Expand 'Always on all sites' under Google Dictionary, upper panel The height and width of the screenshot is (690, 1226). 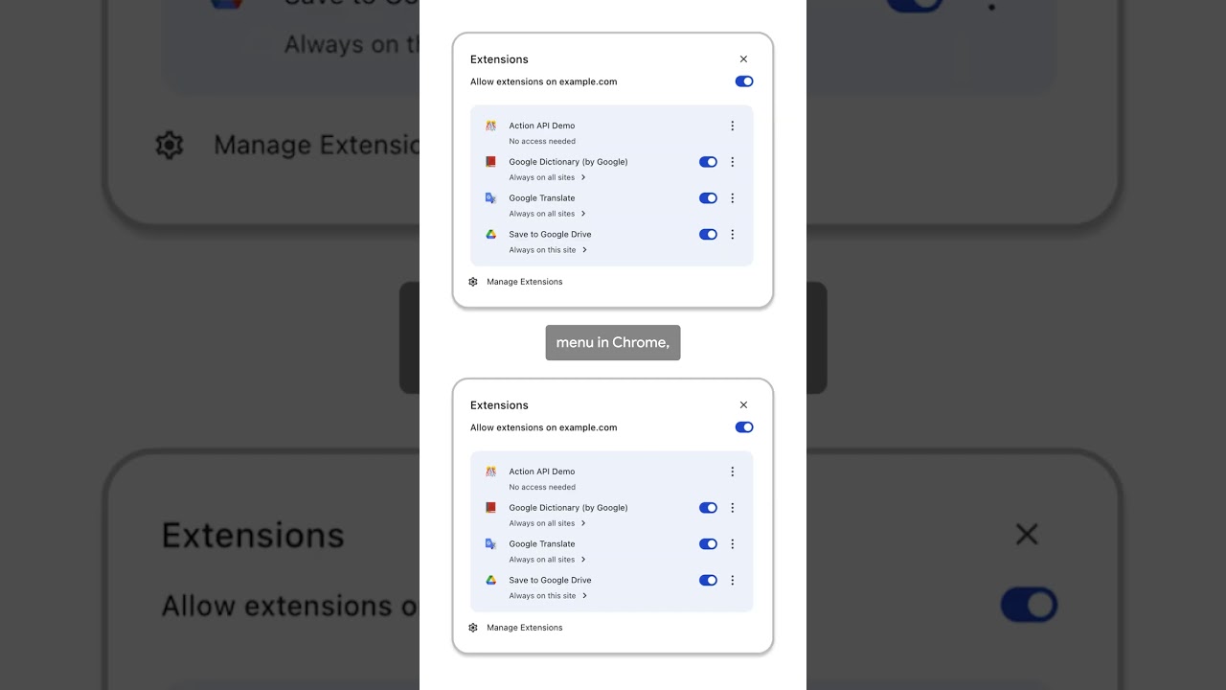[548, 177]
